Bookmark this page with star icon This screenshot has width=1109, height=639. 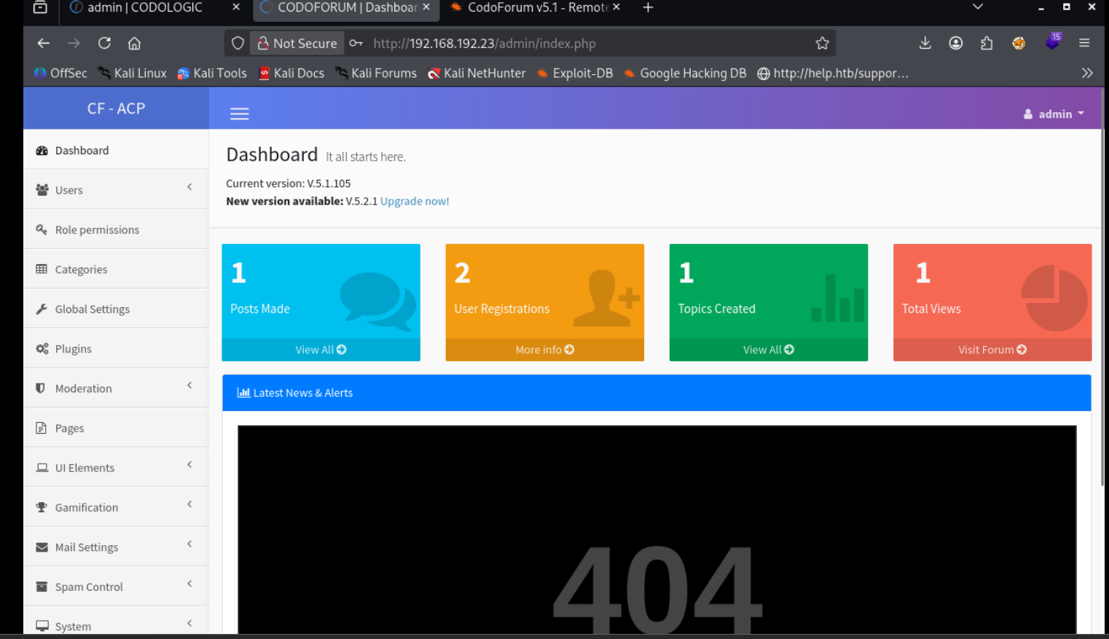(822, 44)
